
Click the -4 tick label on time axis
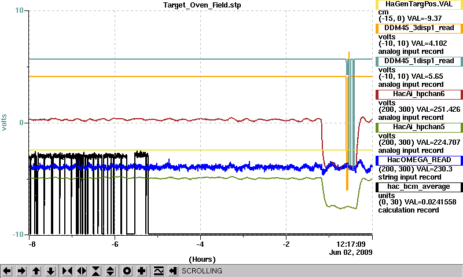200,244
